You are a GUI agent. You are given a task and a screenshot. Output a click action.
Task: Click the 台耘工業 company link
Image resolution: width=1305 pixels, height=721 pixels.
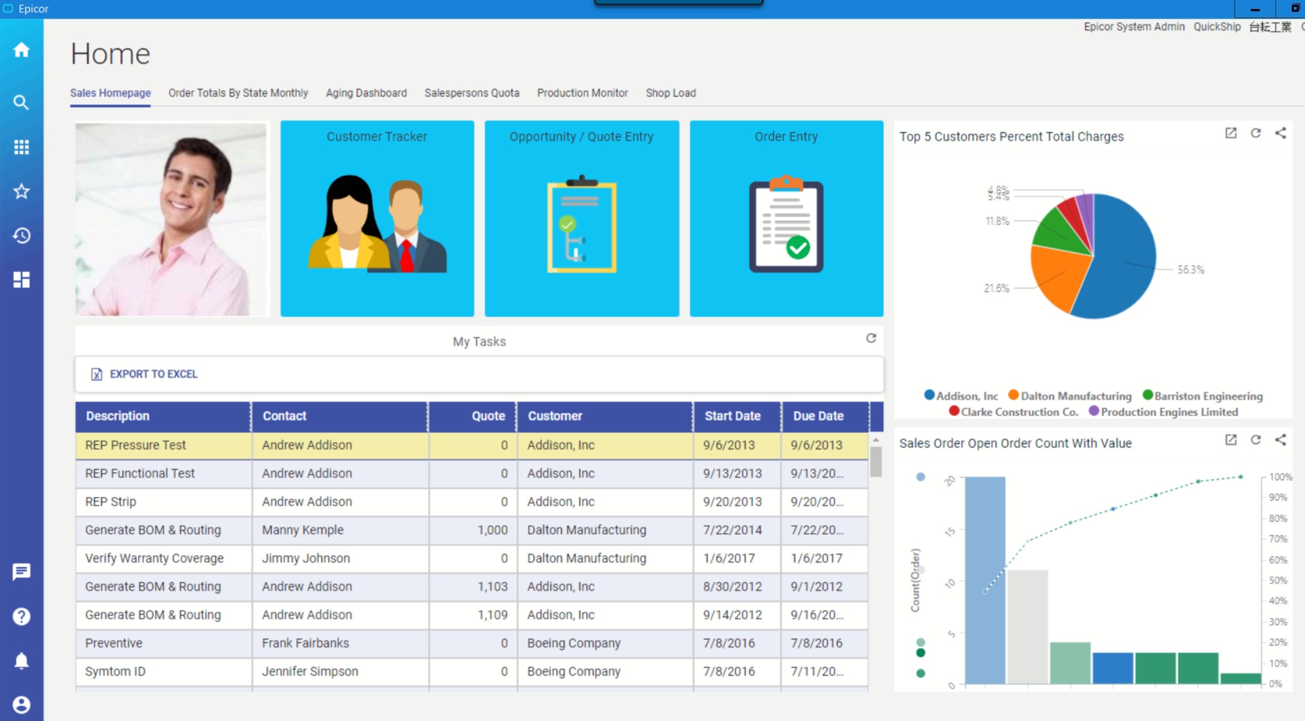click(x=1270, y=27)
